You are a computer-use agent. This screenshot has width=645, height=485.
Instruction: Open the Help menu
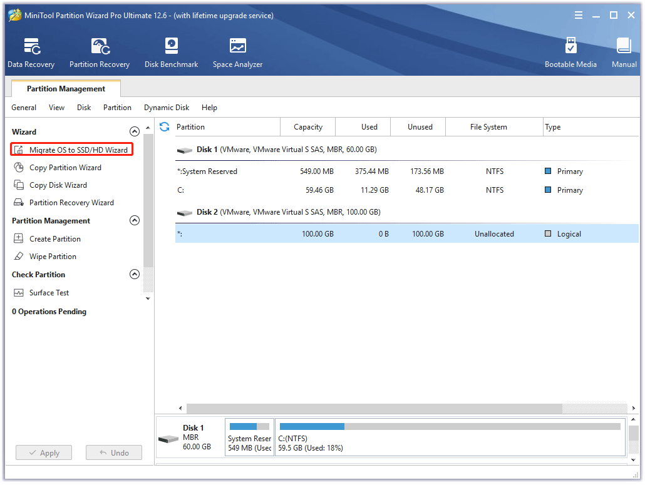click(209, 107)
